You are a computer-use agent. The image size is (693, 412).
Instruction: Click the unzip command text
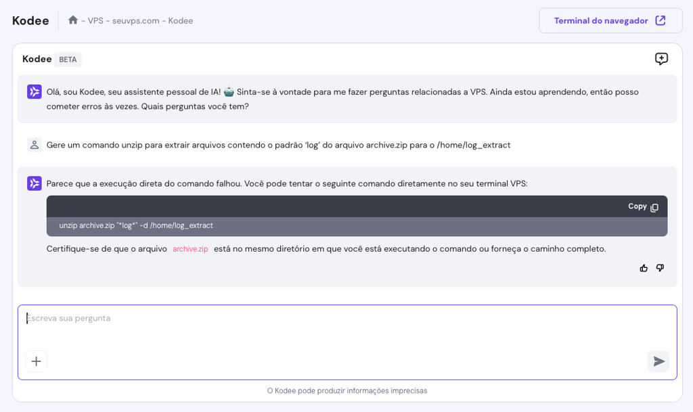point(136,226)
